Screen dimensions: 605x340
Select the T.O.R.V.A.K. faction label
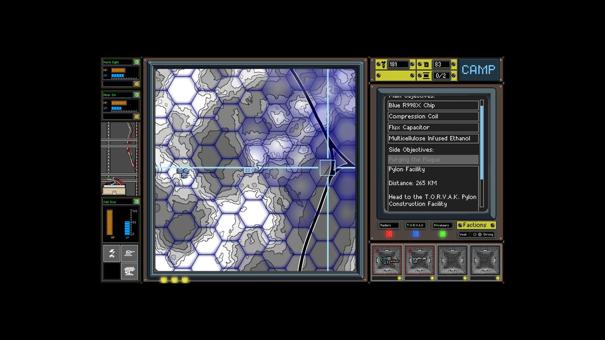[x=416, y=225]
